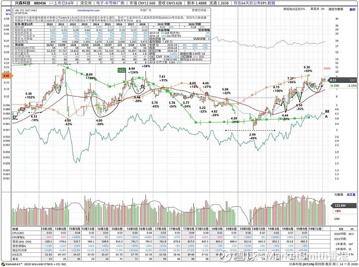Click the 17年6月 quarter column header

[174, 229]
